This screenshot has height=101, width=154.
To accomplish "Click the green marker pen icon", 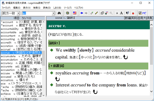I will click(92, 13).
